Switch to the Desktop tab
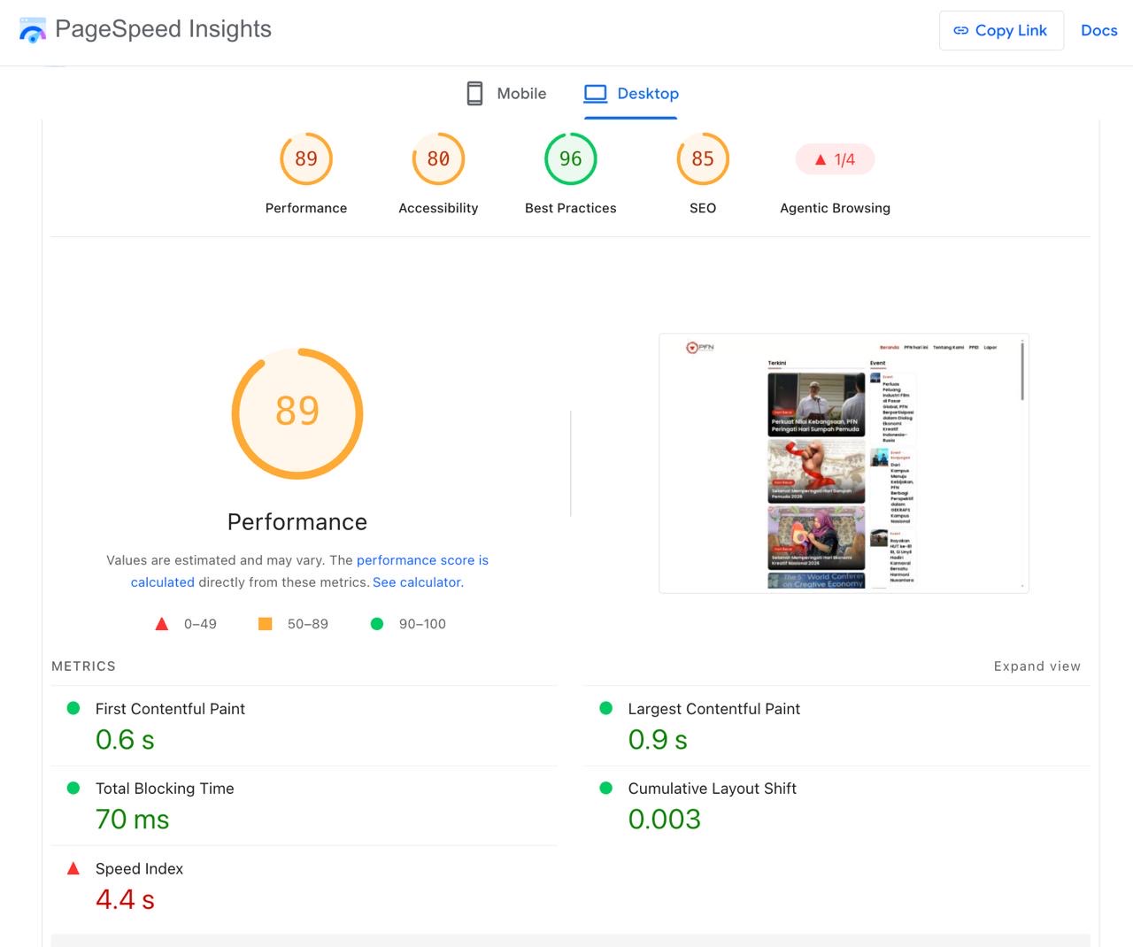This screenshot has width=1133, height=947. tap(631, 94)
